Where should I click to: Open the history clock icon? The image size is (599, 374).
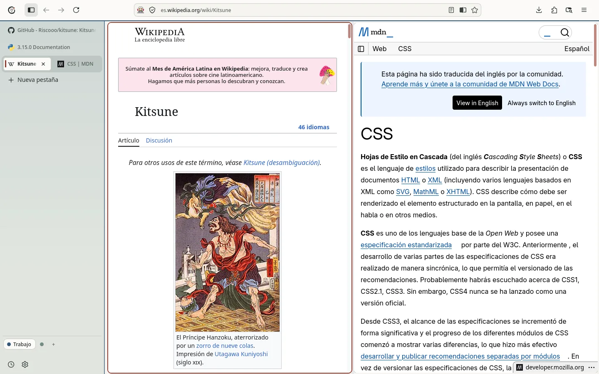click(x=11, y=364)
